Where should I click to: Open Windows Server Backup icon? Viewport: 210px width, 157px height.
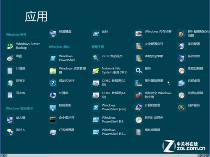click(x=10, y=46)
